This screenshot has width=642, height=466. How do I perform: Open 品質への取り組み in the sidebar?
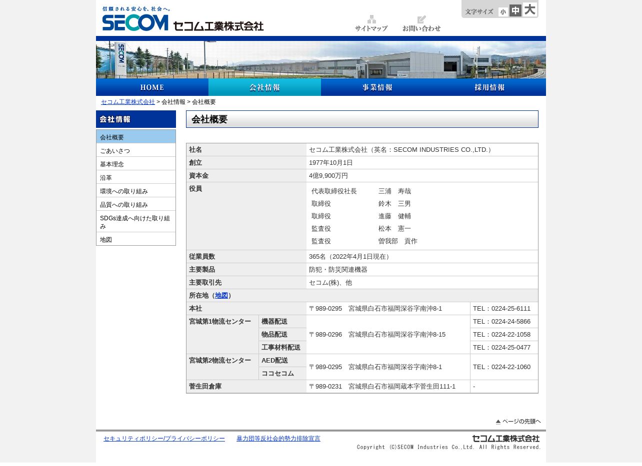(x=136, y=204)
